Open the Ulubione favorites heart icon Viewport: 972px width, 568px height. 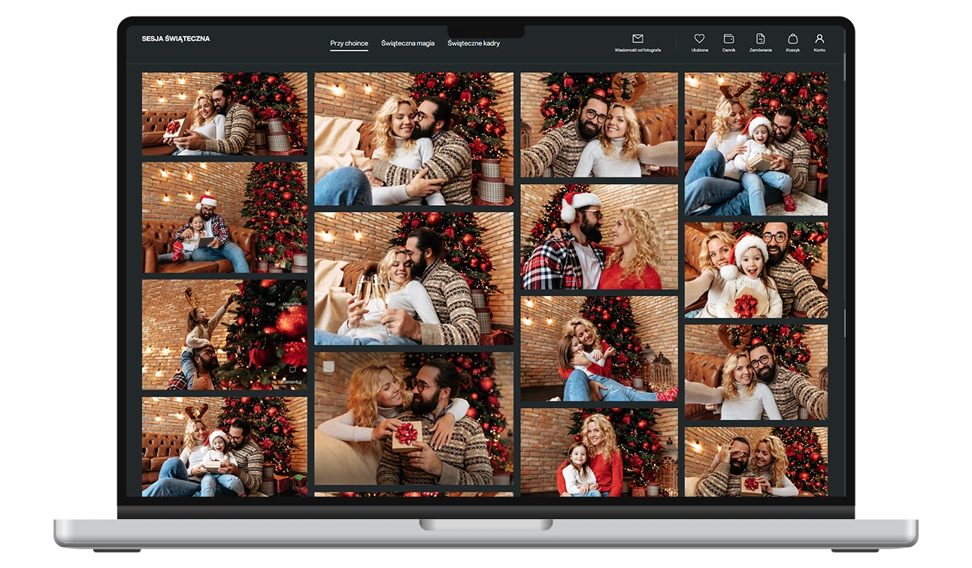click(x=699, y=39)
